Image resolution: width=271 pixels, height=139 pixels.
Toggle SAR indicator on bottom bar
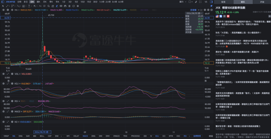click(28, 136)
